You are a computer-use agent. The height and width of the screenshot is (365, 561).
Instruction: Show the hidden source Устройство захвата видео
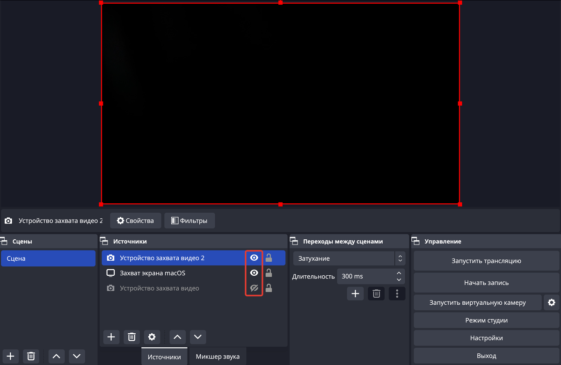tap(254, 288)
